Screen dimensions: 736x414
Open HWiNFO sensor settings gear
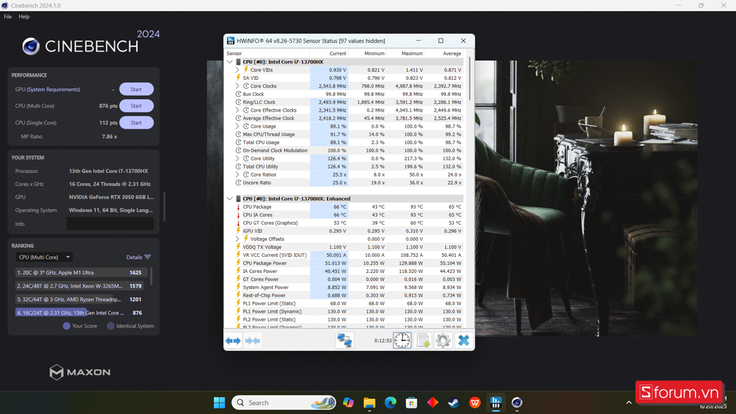tap(443, 340)
